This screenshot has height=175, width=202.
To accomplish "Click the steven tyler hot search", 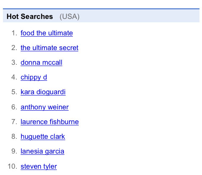I will pos(39,167).
